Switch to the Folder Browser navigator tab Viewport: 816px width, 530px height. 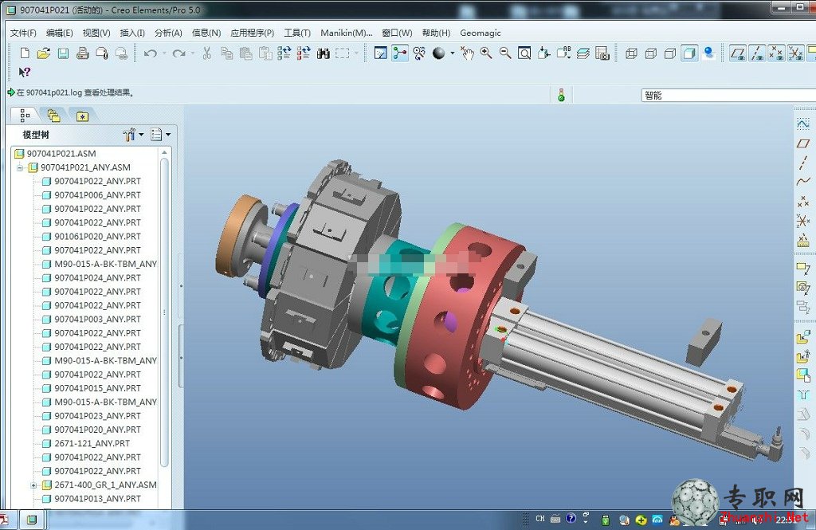[53, 116]
